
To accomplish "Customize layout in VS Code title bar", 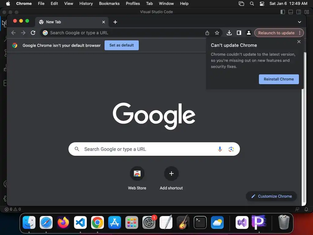I will [x=307, y=12].
